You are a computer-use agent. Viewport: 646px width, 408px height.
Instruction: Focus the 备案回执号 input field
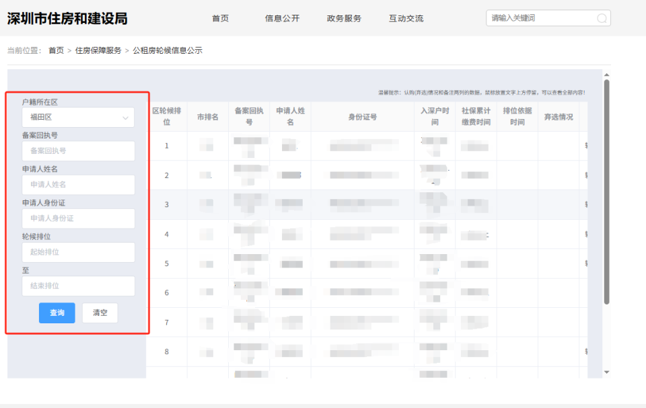[x=78, y=151]
